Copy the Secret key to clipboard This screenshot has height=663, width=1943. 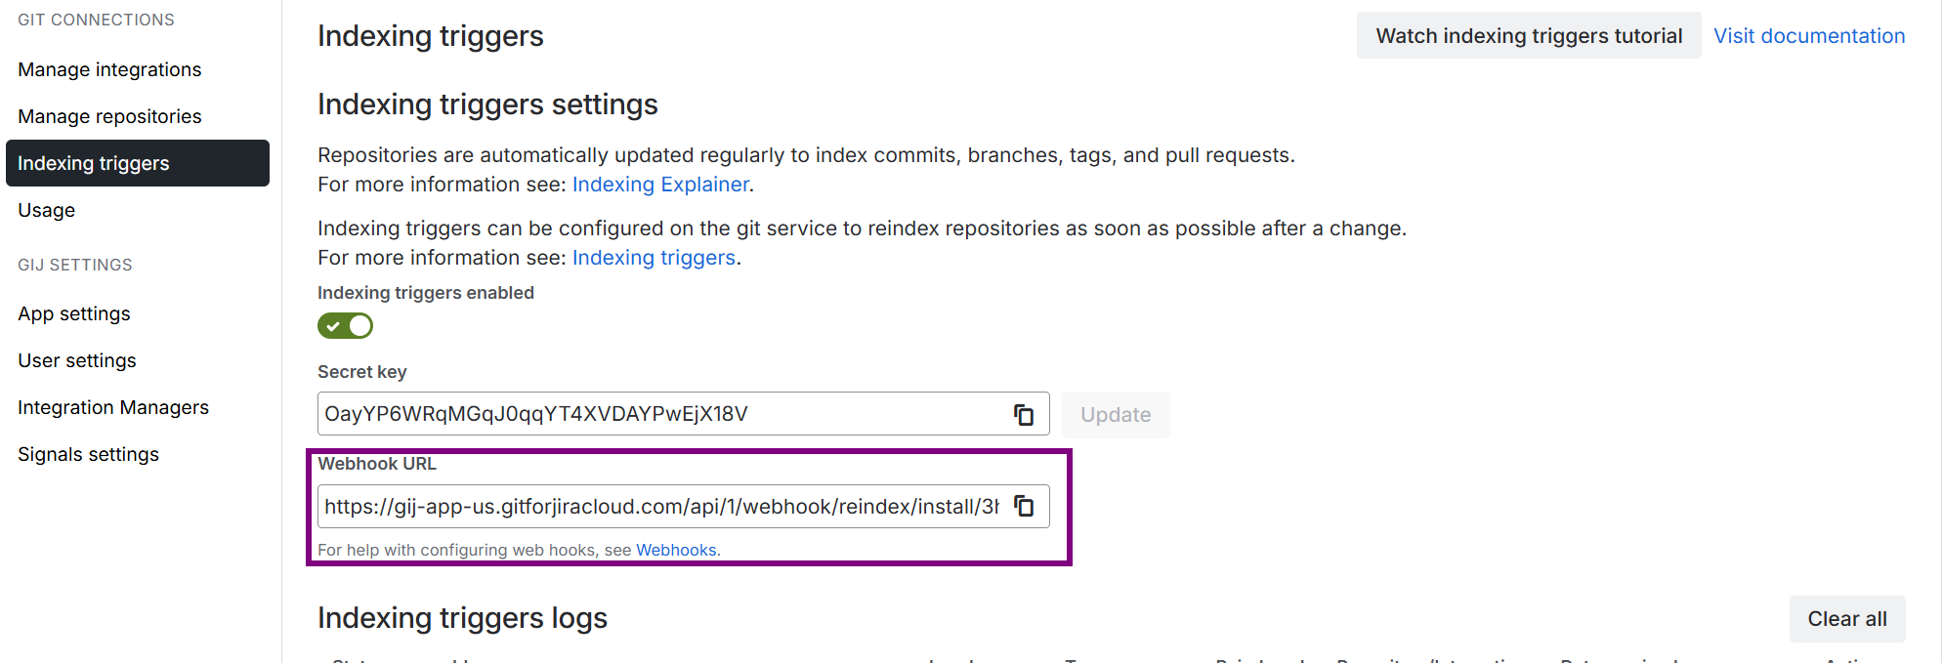click(1023, 414)
